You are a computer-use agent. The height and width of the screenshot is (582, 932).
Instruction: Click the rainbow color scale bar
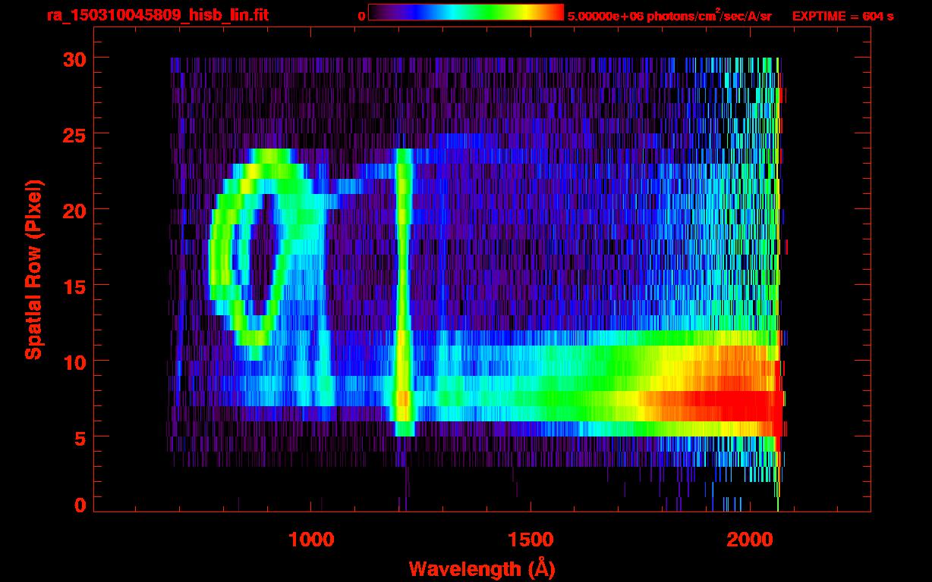(x=466, y=13)
